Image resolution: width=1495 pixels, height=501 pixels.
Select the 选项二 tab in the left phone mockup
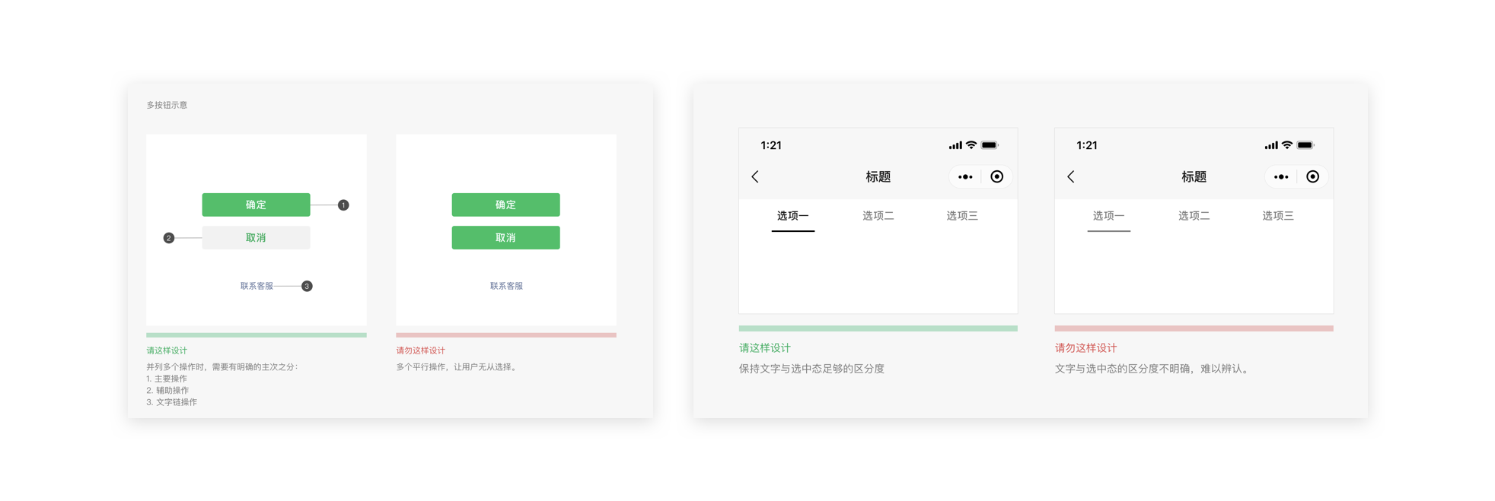click(x=878, y=216)
